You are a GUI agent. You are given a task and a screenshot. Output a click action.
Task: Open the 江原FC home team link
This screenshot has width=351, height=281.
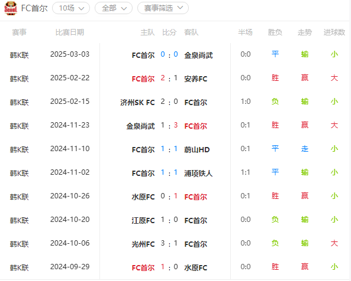click(x=143, y=221)
